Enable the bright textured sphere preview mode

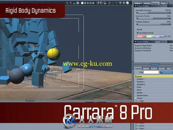coord(127,3)
